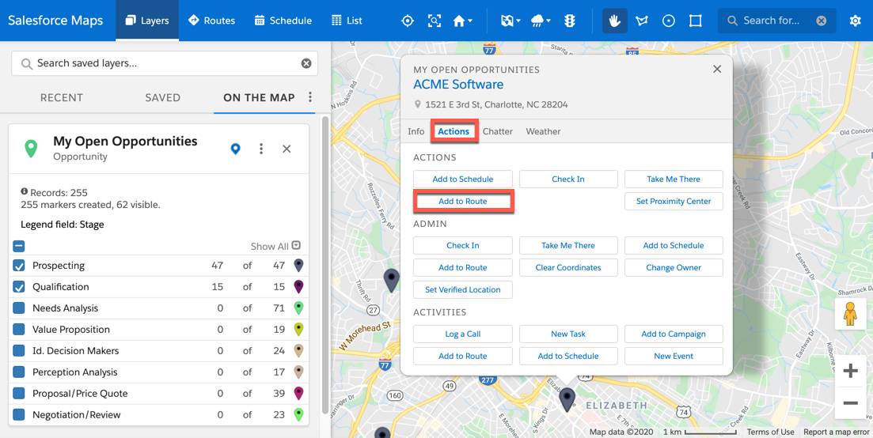Open the settings gear icon
Image resolution: width=873 pixels, height=438 pixels.
[855, 21]
